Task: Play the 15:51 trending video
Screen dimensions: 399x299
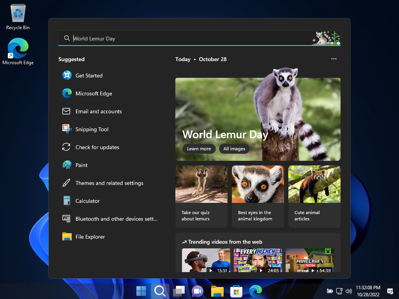Action: 206,260
